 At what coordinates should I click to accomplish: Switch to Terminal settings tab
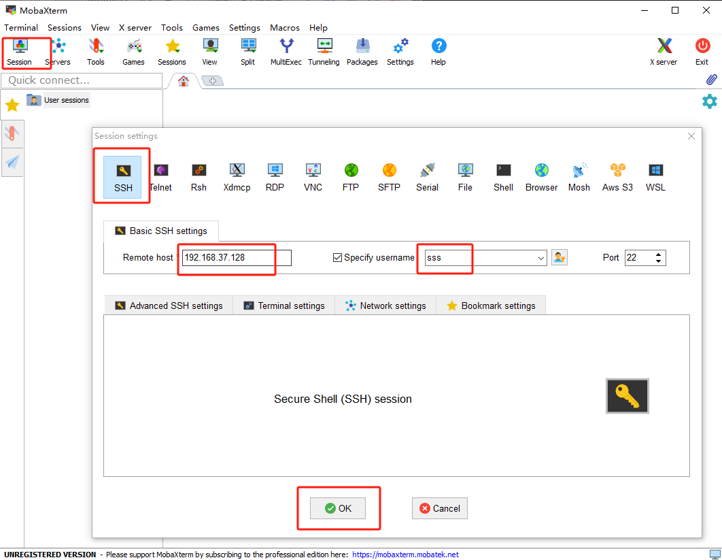pyautogui.click(x=284, y=306)
